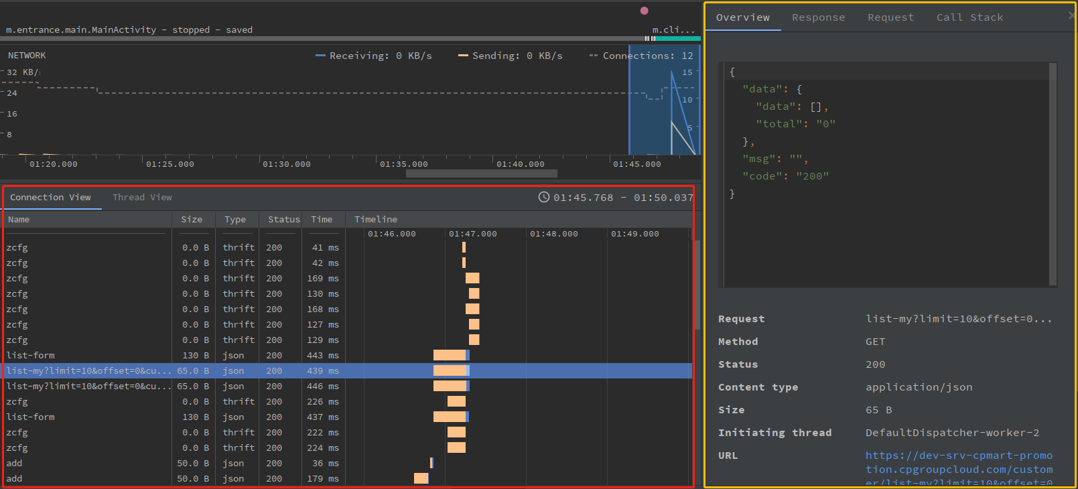1078x489 pixels.
Task: Click the orange timeline bar for 179 ms add
Action: 421,478
